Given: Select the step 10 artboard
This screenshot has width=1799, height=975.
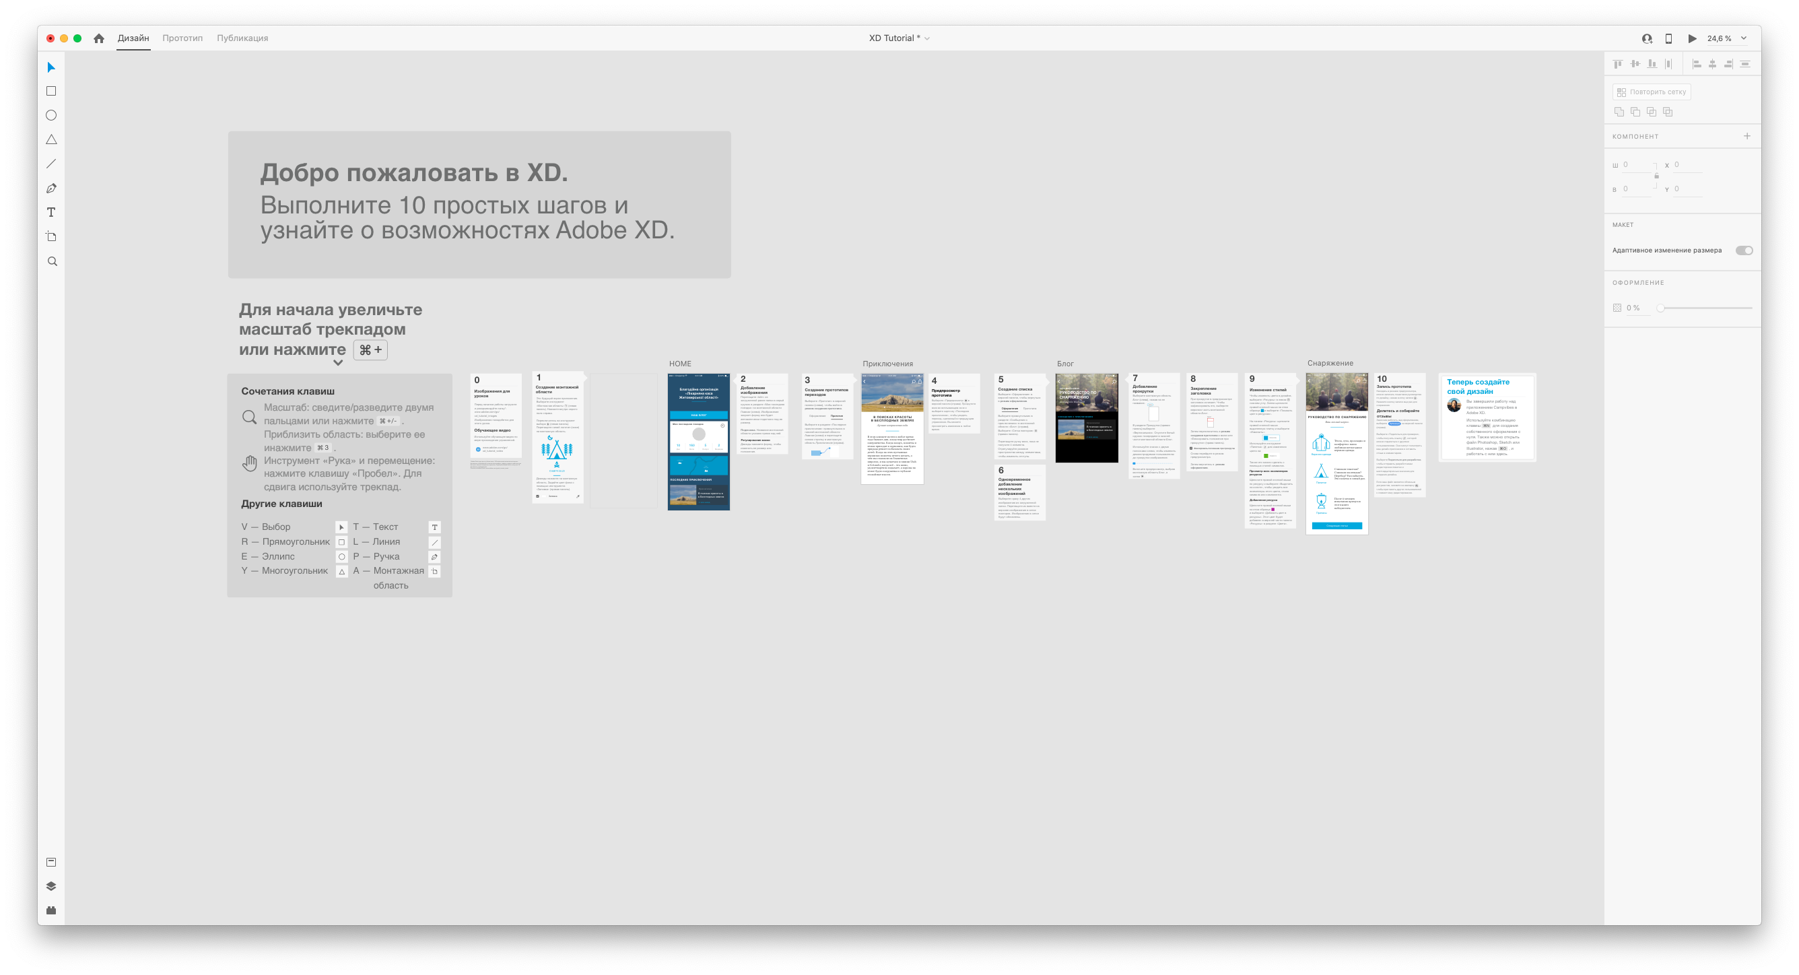Looking at the screenshot, I should click(1399, 434).
